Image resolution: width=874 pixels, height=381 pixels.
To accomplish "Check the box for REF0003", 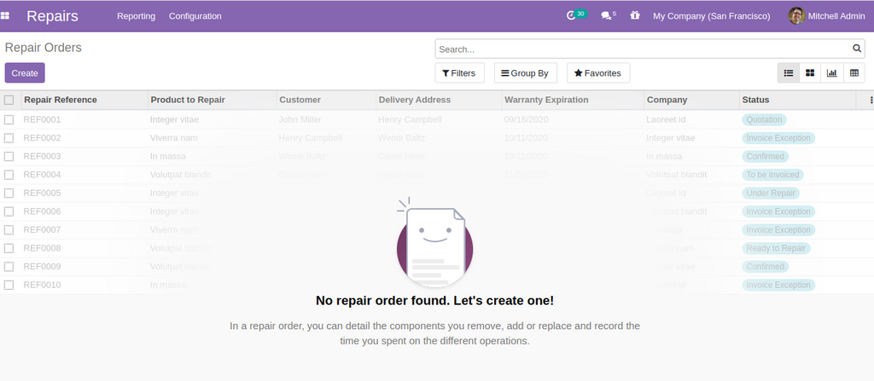I will (9, 156).
